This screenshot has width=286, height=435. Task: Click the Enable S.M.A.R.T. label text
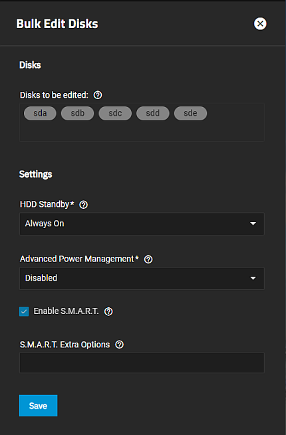66,311
